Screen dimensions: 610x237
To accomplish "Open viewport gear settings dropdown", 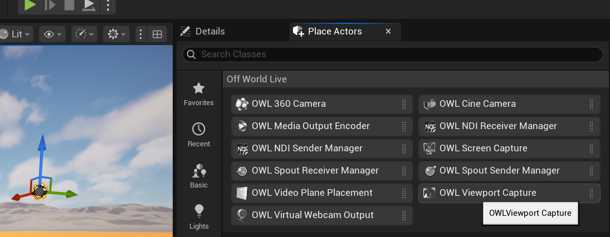I will coord(116,34).
